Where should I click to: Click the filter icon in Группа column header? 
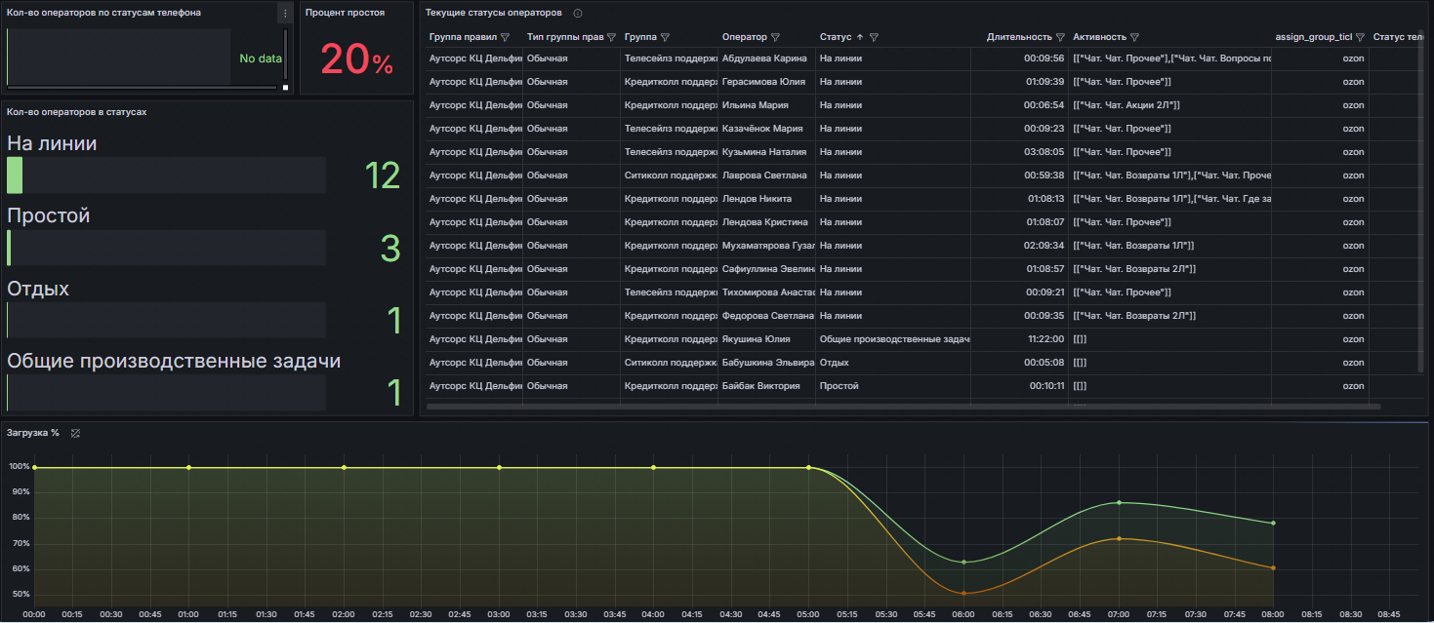[665, 38]
